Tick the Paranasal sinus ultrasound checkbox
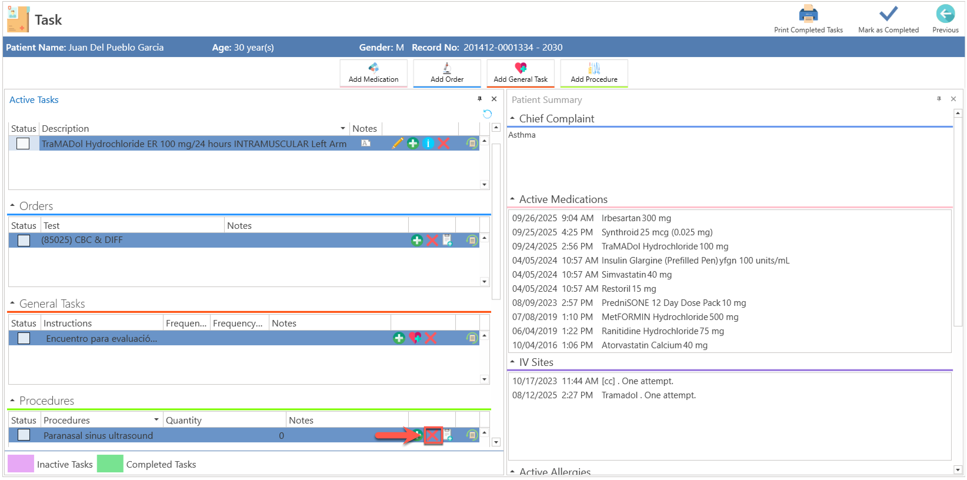The height and width of the screenshot is (480, 967). (x=24, y=435)
